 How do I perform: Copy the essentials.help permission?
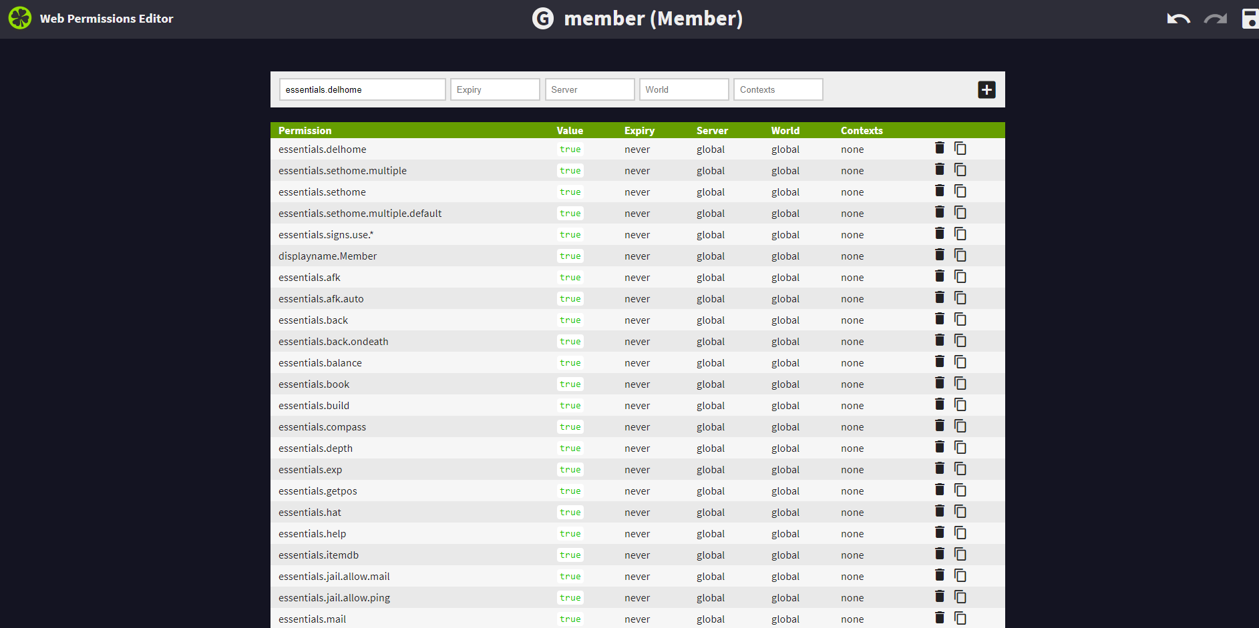960,533
